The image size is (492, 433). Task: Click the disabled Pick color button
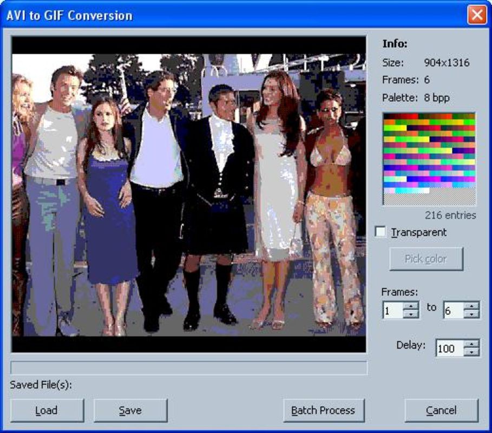tap(426, 259)
